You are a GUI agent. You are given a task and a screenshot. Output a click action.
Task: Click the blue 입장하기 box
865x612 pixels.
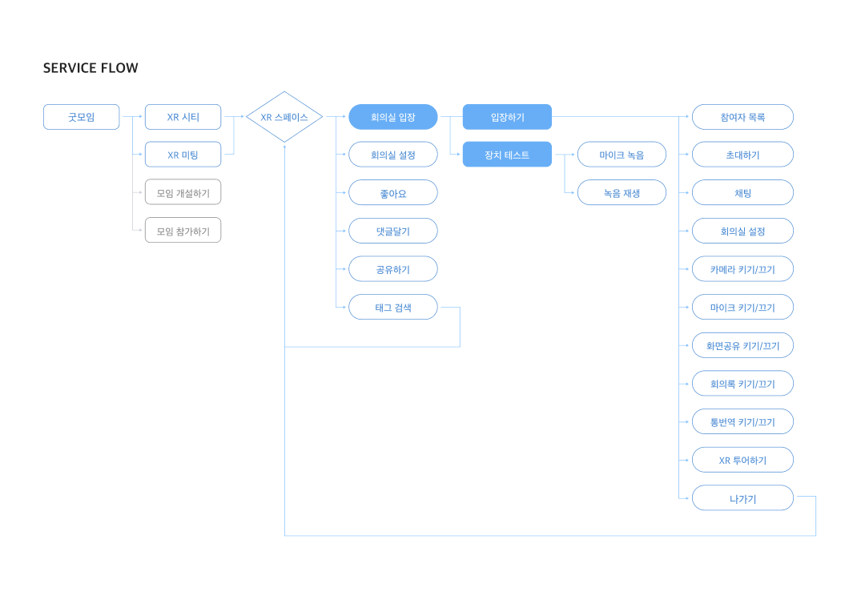[507, 117]
